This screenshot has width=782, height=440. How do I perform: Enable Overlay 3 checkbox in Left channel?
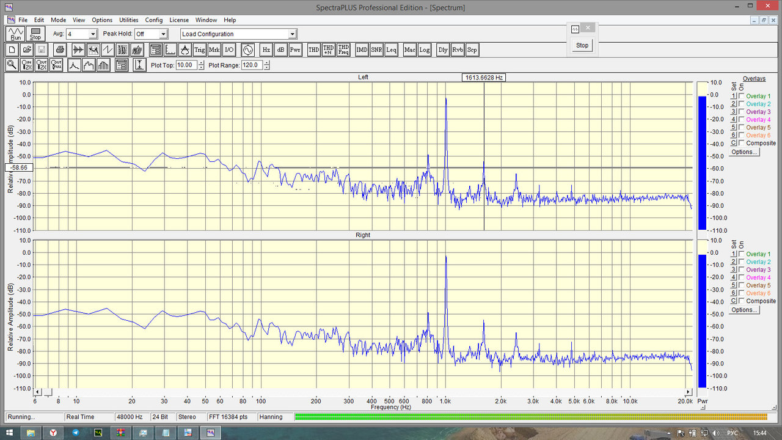[742, 112]
